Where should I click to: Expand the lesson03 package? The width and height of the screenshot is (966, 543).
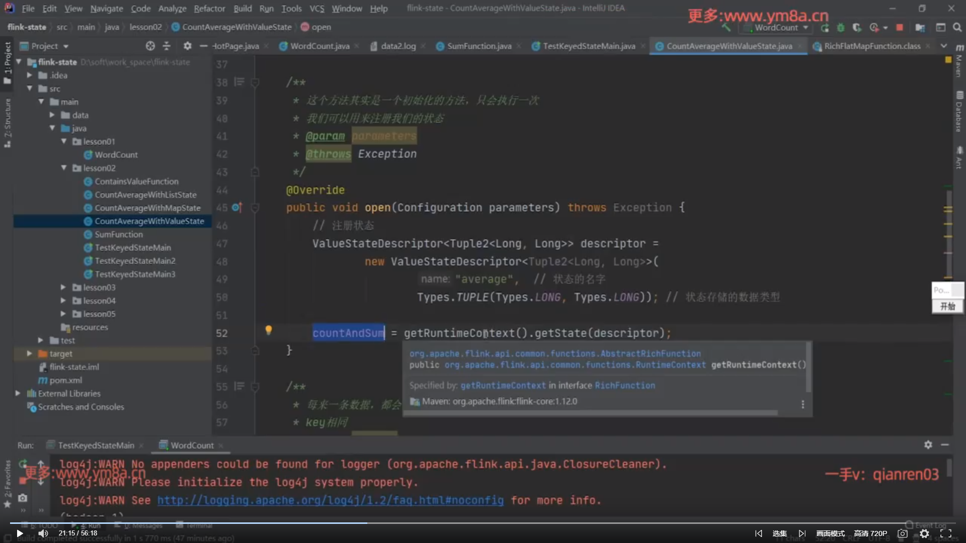point(63,287)
